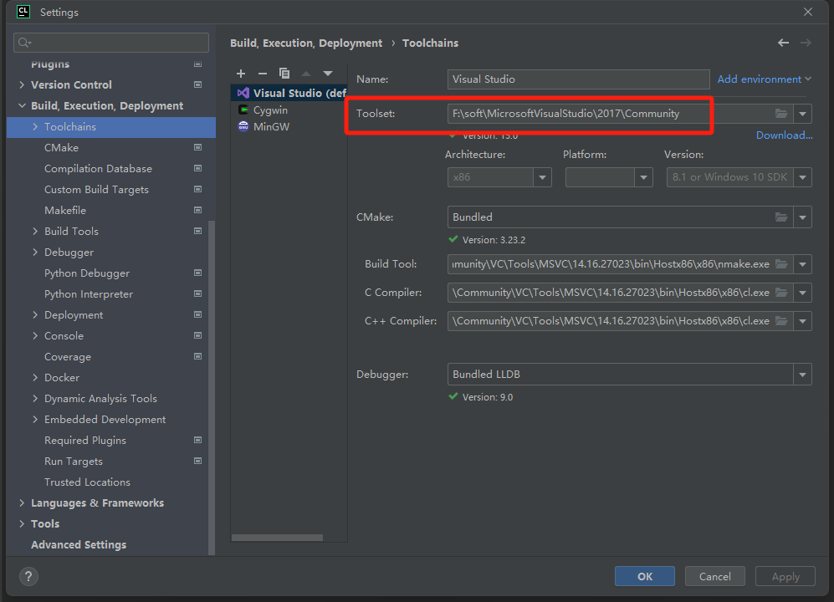Navigate forward with right arrow
This screenshot has height=602, width=834.
coord(806,43)
